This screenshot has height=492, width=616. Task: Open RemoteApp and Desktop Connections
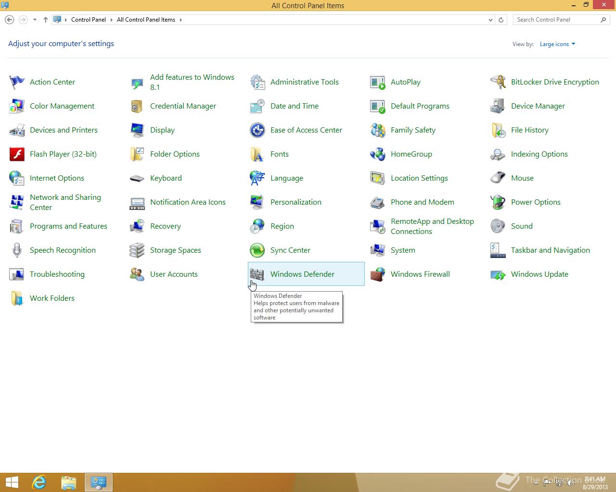(x=432, y=226)
